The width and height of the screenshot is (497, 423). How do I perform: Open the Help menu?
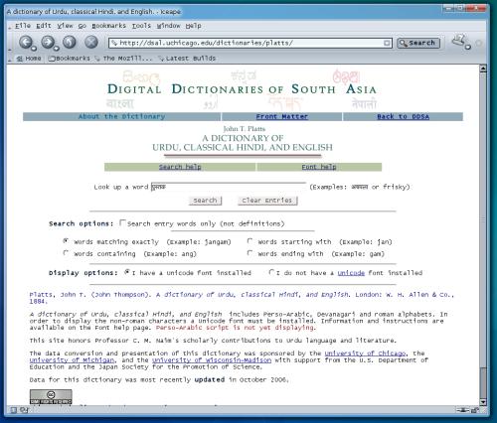pyautogui.click(x=193, y=26)
